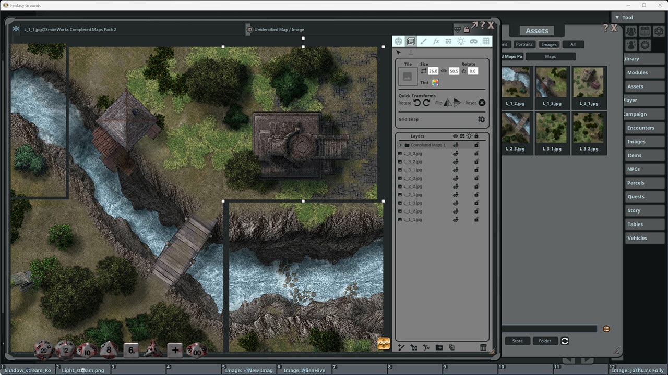Flip the tile horizontally
Viewport: 668px width, 375px height.
[x=447, y=103]
